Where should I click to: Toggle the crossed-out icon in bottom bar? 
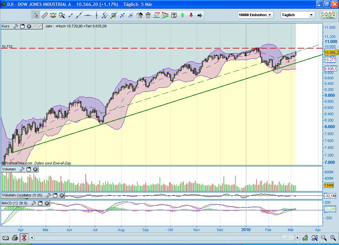click(x=24, y=238)
